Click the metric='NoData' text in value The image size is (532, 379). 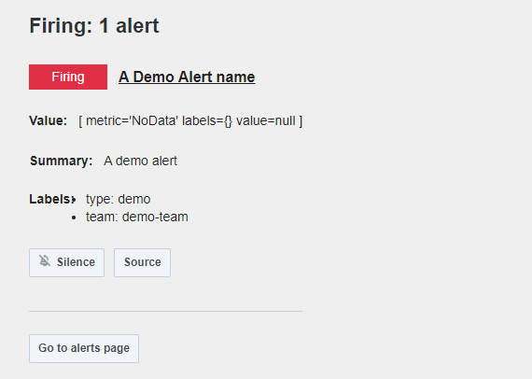(132, 120)
